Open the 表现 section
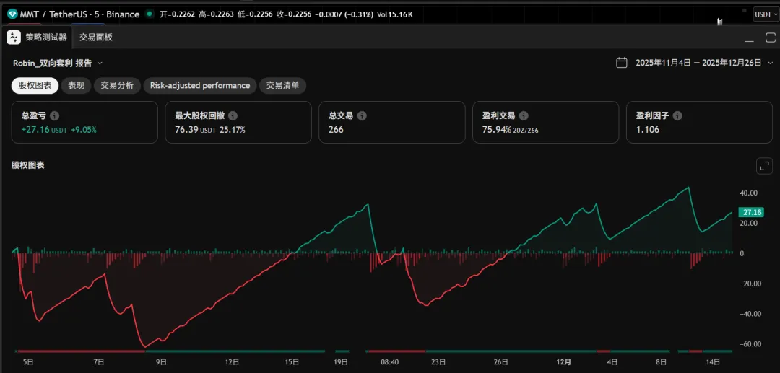 [76, 85]
